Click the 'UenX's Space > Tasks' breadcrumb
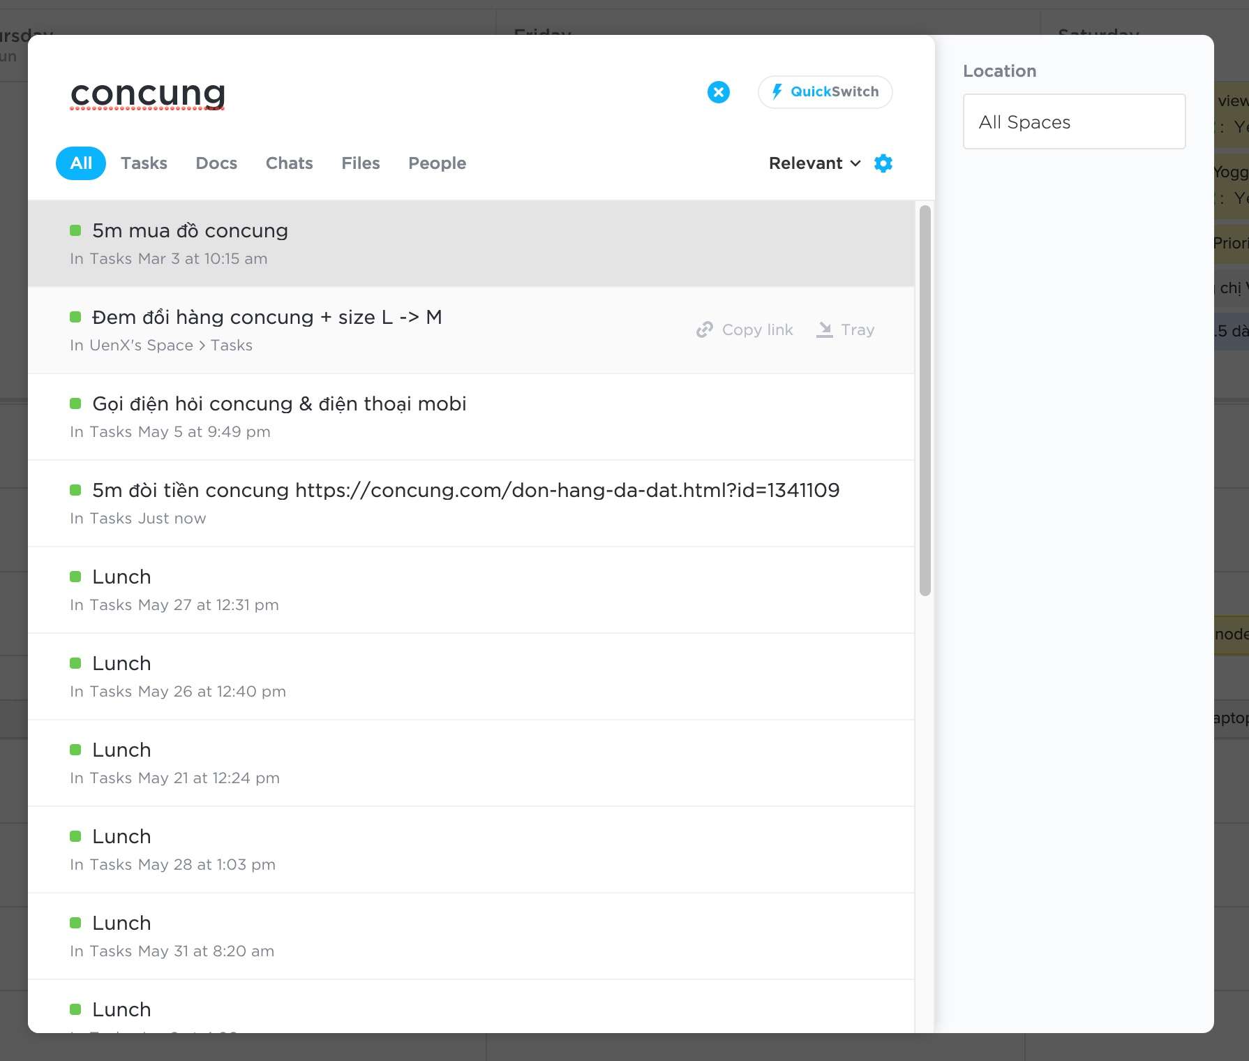Viewport: 1249px width, 1061px height. point(171,346)
